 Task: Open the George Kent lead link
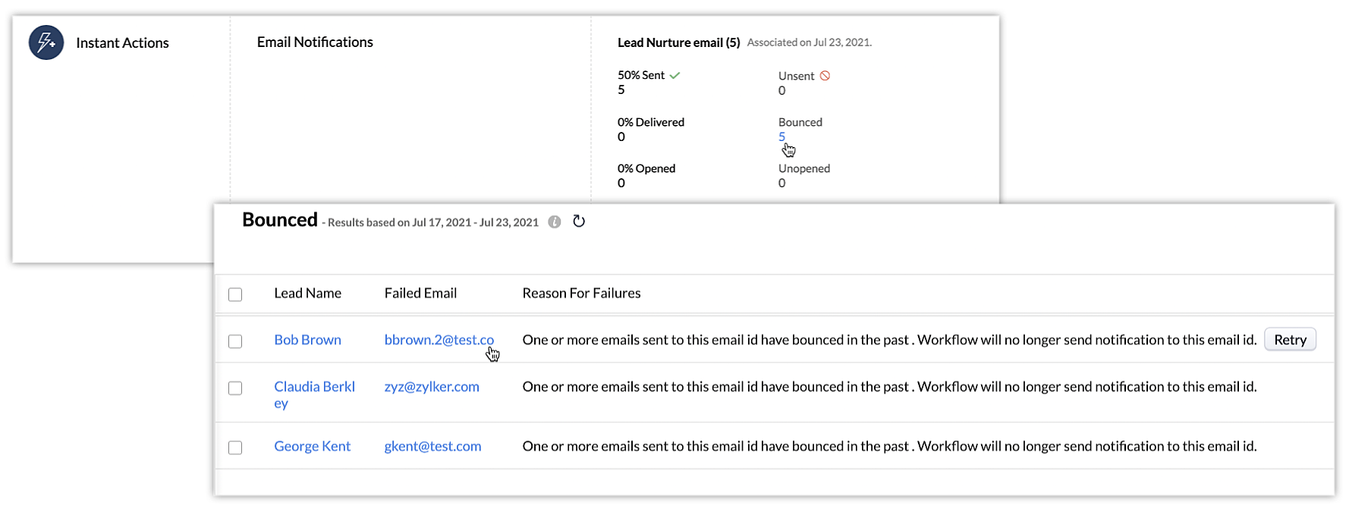tap(312, 446)
